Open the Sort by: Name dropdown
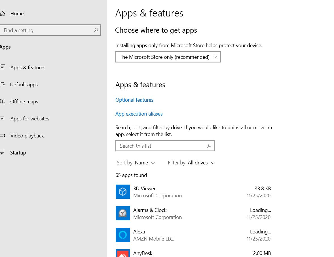The image size is (334, 257). tap(136, 163)
